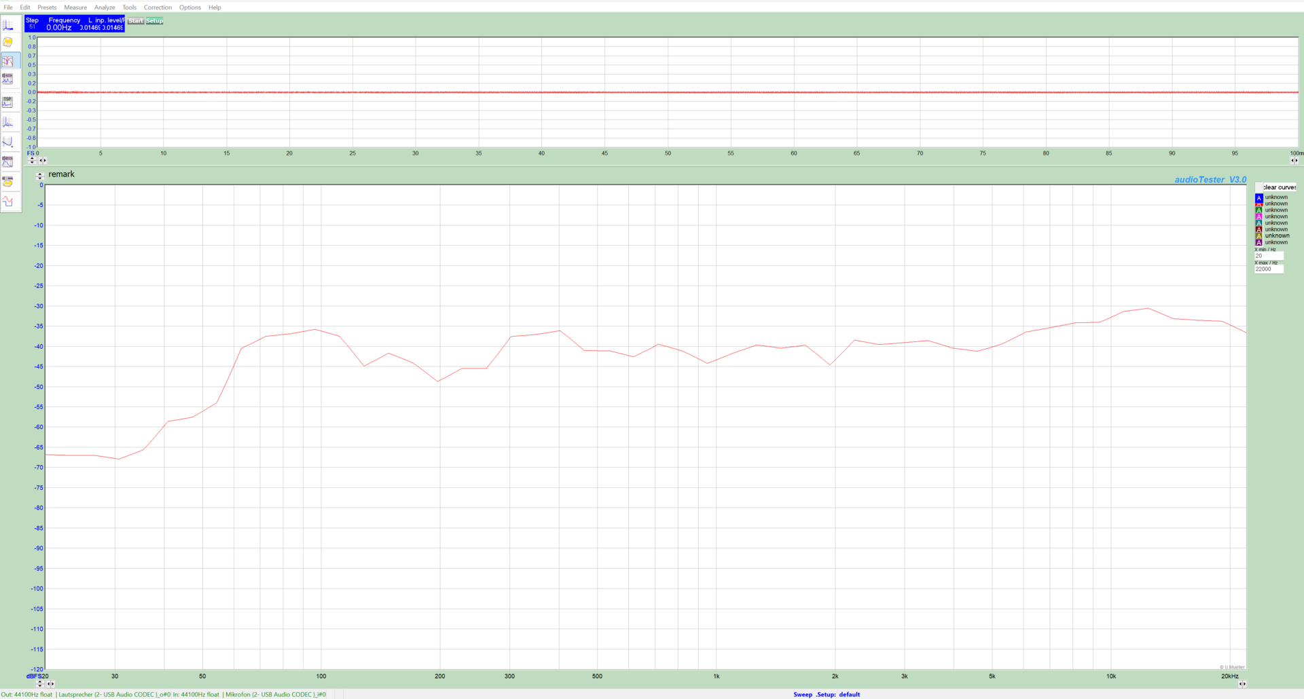Open the Measure menu
This screenshot has width=1304, height=699.
tap(75, 7)
